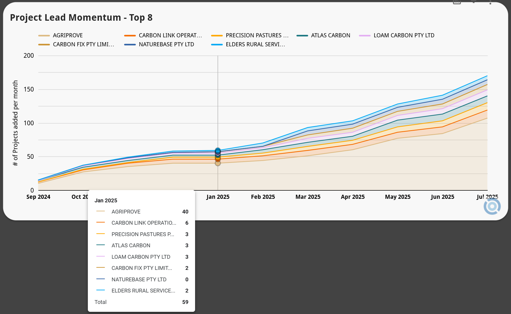The image size is (511, 314).
Task: Click the '200' y-axis value
Action: point(29,56)
